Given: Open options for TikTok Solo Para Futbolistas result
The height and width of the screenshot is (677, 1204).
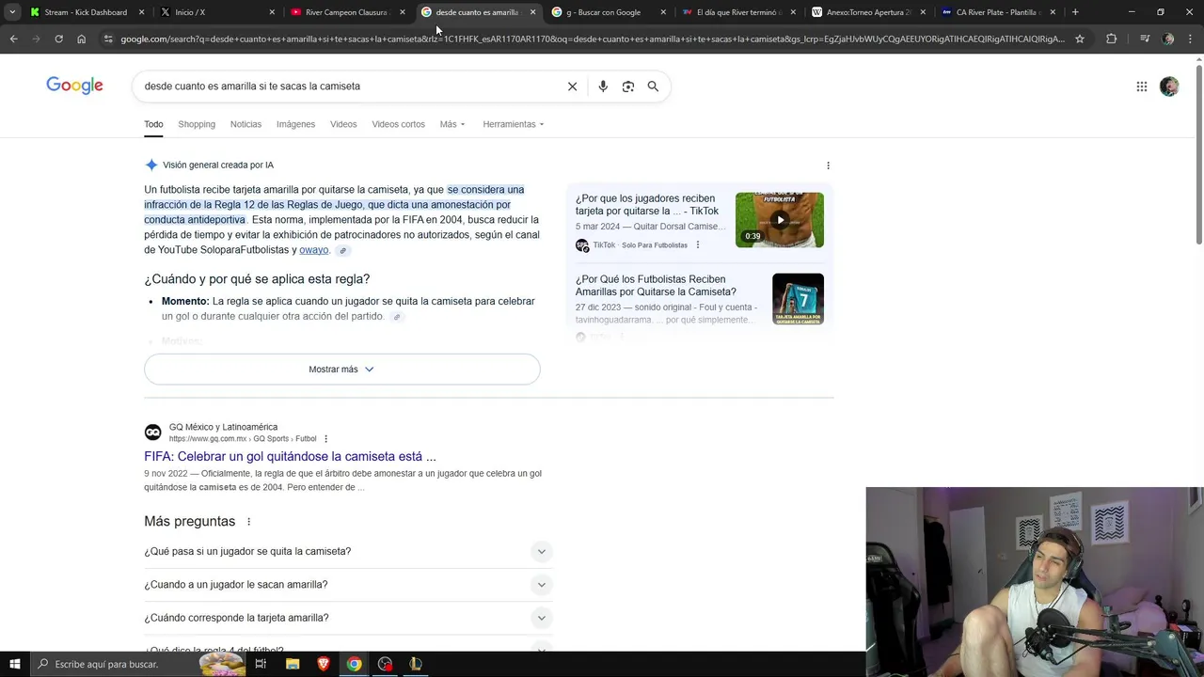Looking at the screenshot, I should [697, 245].
